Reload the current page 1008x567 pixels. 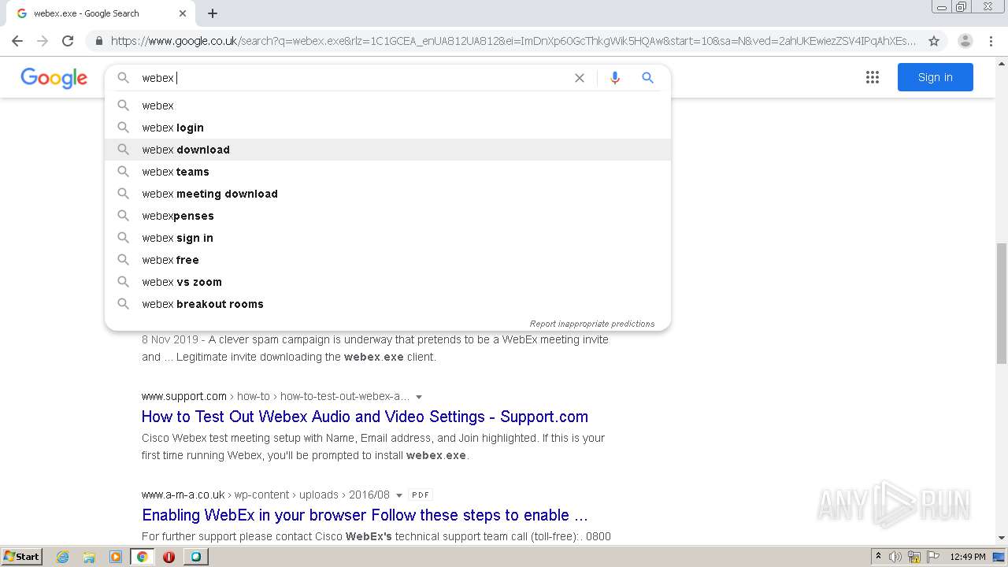pyautogui.click(x=68, y=41)
